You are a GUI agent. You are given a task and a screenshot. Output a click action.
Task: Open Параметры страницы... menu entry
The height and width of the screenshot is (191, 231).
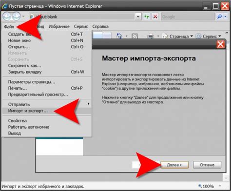click(x=47, y=82)
